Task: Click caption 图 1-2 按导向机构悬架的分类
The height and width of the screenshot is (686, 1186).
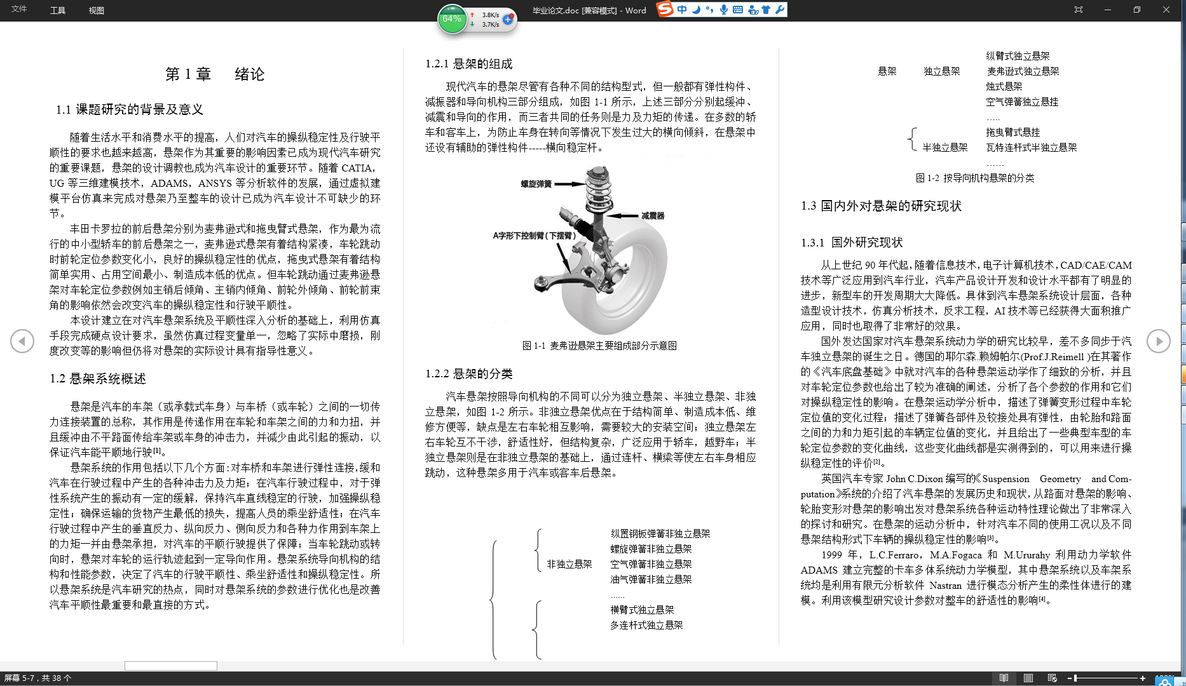Action: pyautogui.click(x=975, y=178)
